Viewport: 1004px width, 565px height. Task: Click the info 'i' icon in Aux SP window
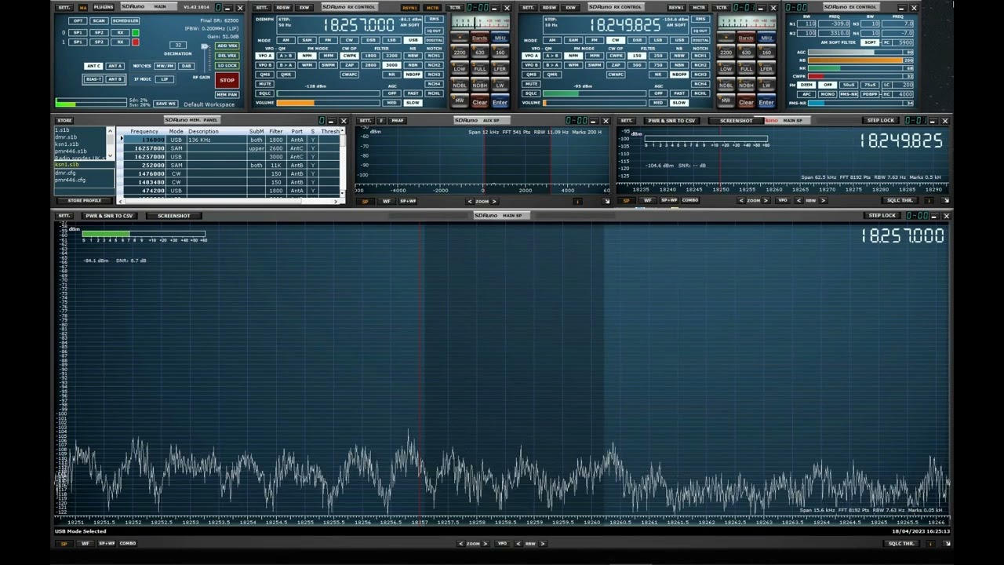click(x=578, y=201)
